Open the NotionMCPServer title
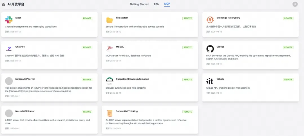 [25, 79]
